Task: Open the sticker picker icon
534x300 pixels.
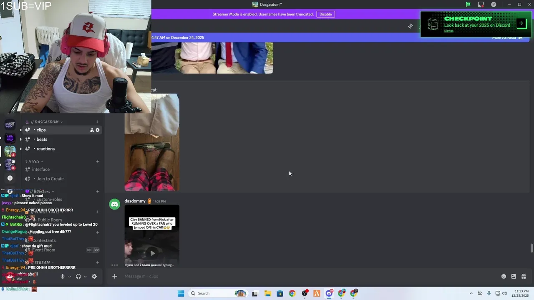Action: (514, 276)
